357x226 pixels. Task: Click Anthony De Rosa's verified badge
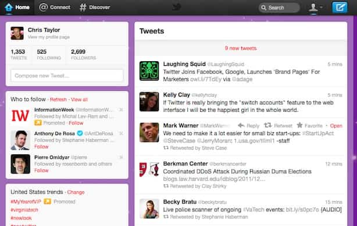[80, 133]
